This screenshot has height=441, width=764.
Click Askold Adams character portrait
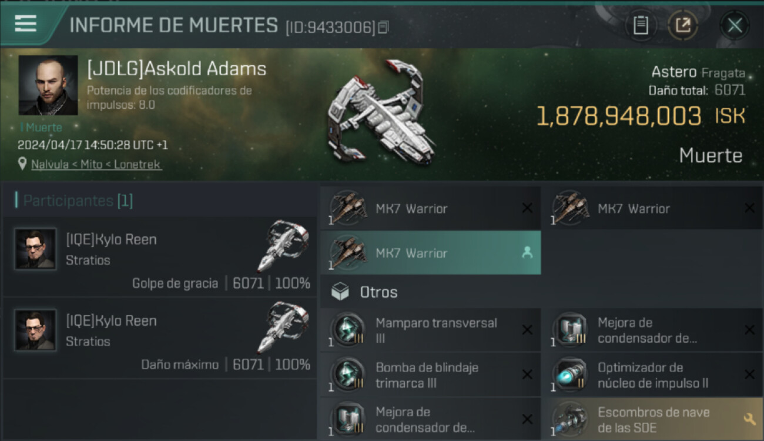pyautogui.click(x=48, y=85)
